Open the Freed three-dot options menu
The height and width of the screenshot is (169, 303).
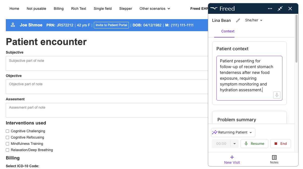pyautogui.click(x=270, y=9)
